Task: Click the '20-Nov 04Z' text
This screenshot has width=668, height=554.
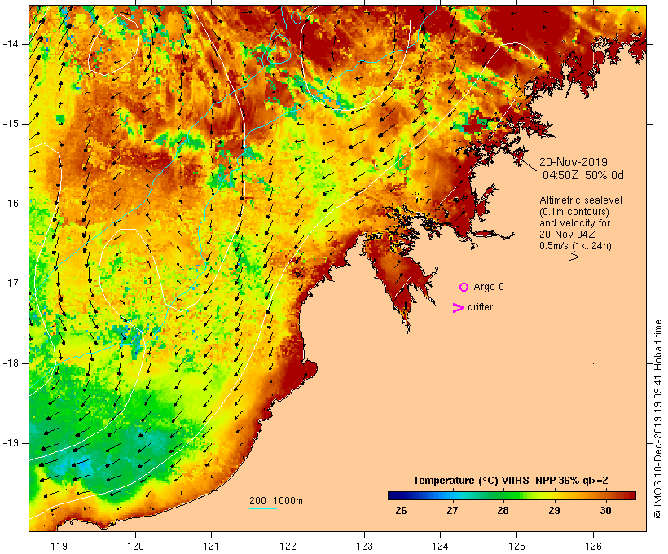Action: (x=567, y=235)
